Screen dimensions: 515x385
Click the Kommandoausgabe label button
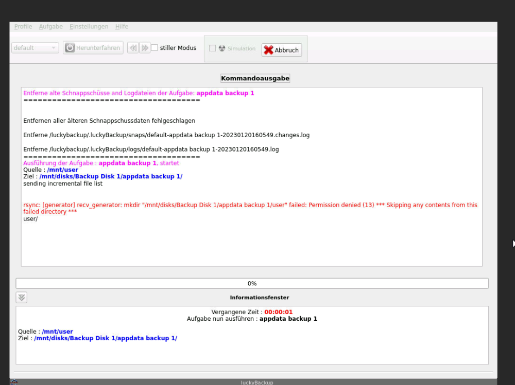coord(255,78)
